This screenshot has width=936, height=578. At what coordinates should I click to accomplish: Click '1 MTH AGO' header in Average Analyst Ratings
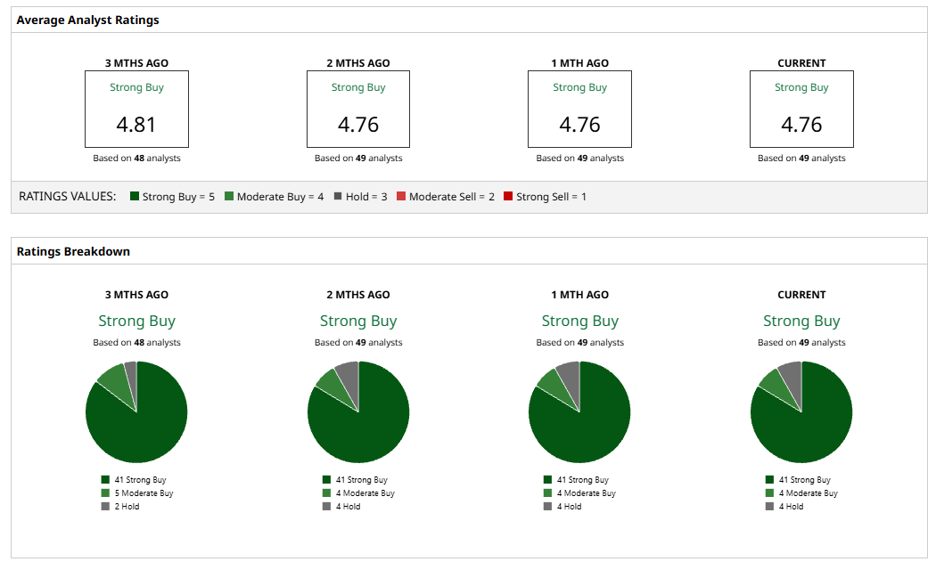pyautogui.click(x=579, y=63)
